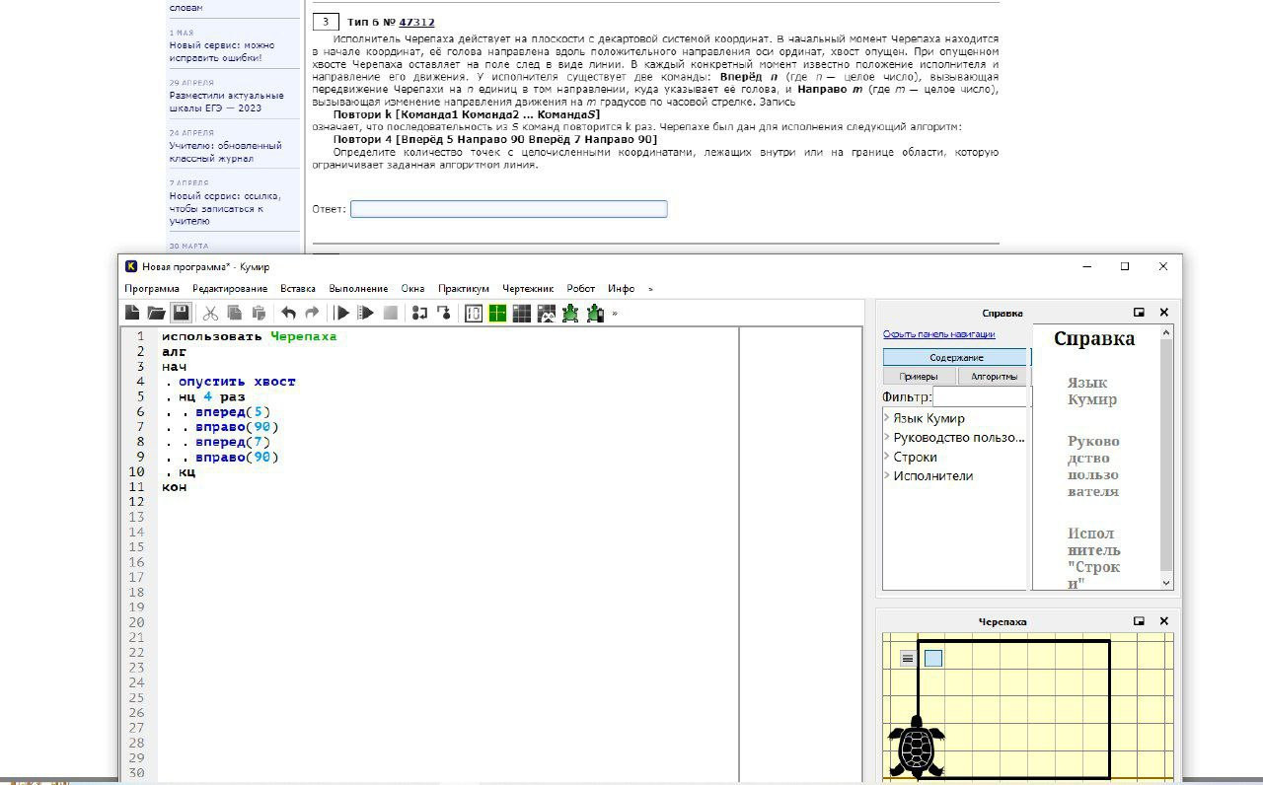Open the Окна menu
The height and width of the screenshot is (785, 1263).
(x=413, y=289)
